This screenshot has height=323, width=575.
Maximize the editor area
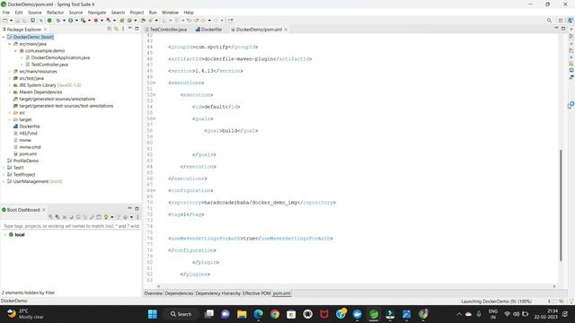563,28
